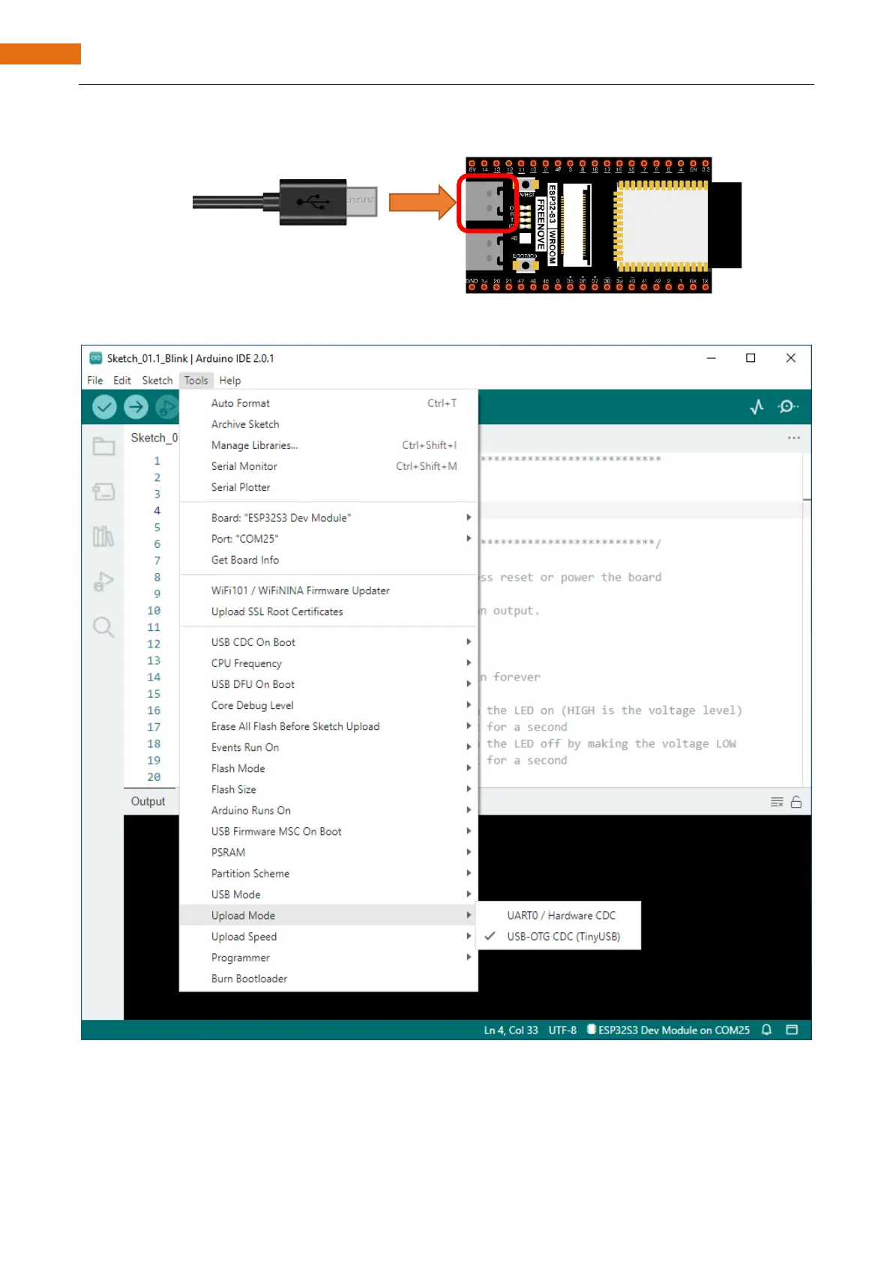Choose Archive Sketch menu entry
The width and height of the screenshot is (893, 1262).
point(328,424)
